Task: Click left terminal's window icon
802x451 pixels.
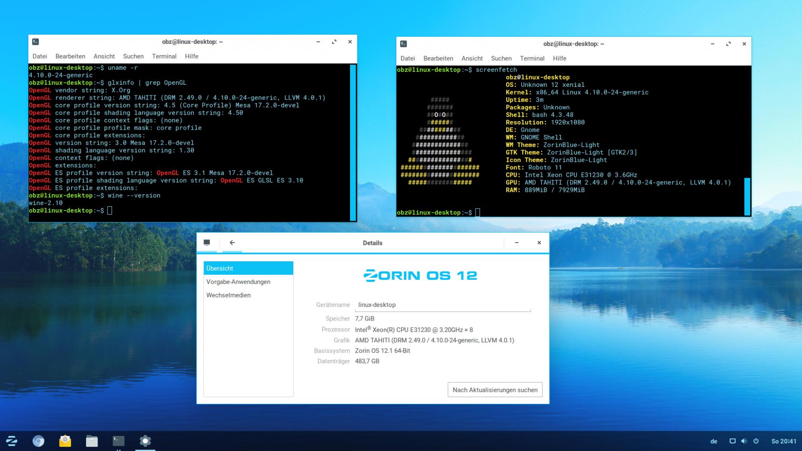Action: point(36,42)
